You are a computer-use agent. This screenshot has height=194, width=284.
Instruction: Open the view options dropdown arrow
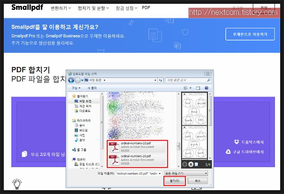point(191,88)
